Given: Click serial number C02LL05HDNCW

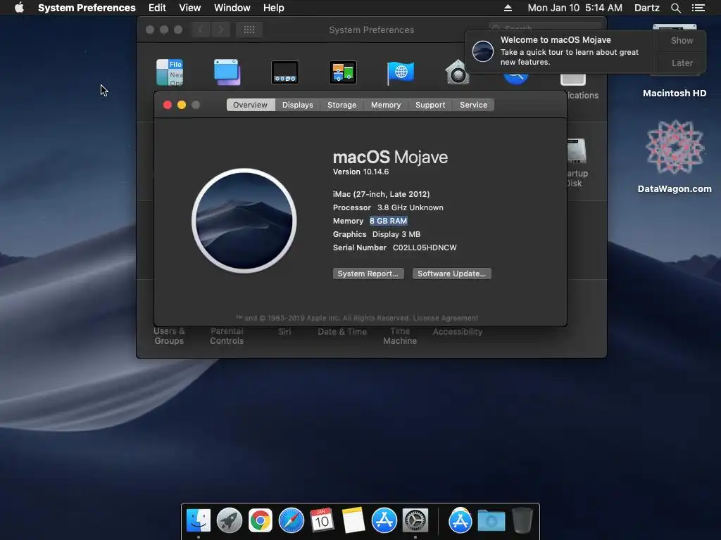Looking at the screenshot, I should pos(425,247).
